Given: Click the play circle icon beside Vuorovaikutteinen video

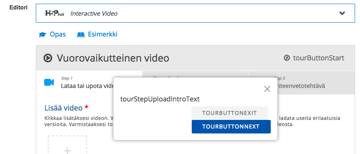Looking at the screenshot, I should coord(48,58).
